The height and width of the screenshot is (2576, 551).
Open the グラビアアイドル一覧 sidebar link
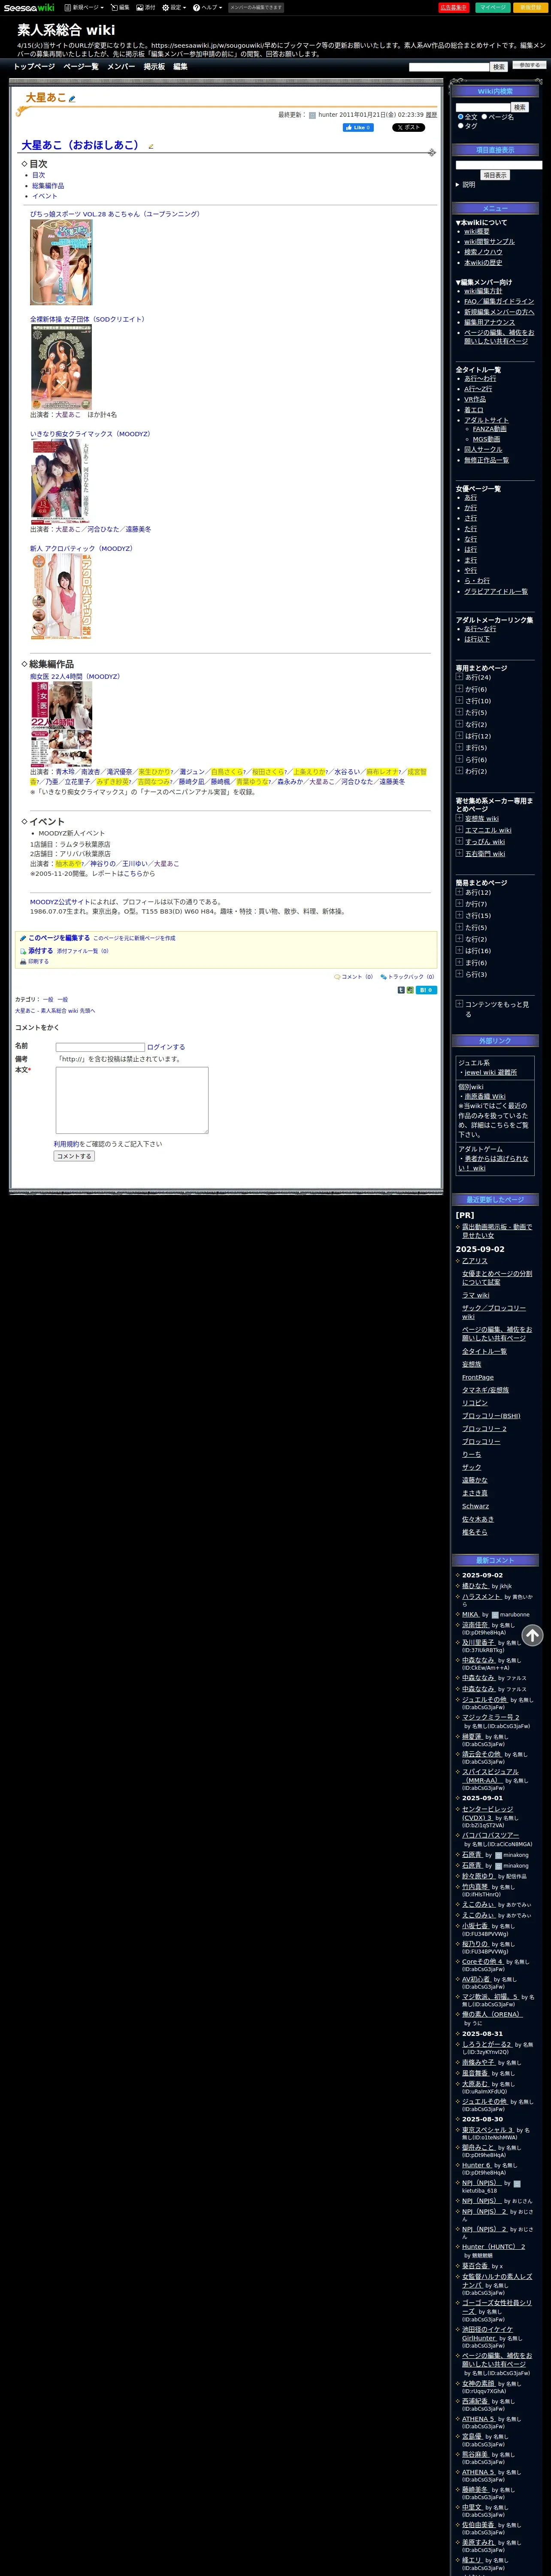tap(496, 592)
